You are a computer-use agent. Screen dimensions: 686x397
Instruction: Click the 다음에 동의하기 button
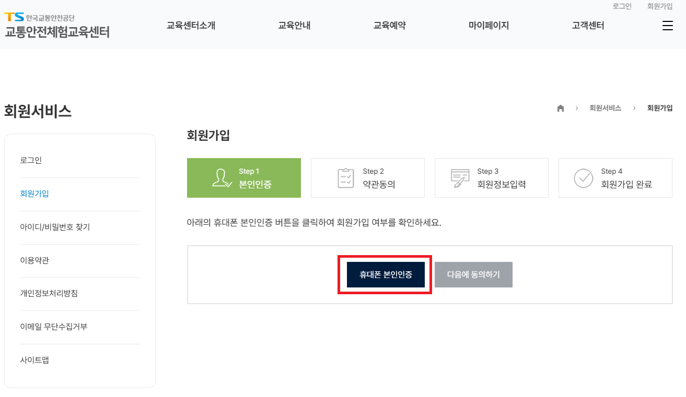click(473, 274)
